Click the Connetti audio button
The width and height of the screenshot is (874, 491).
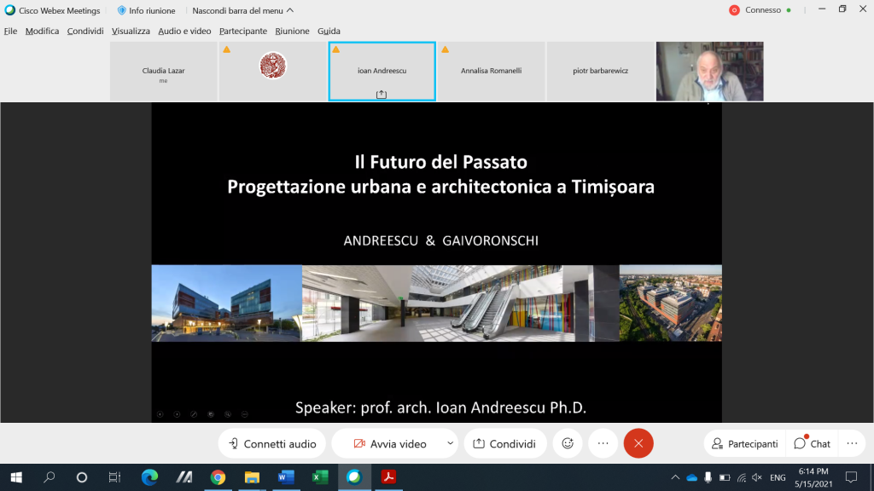coord(272,443)
